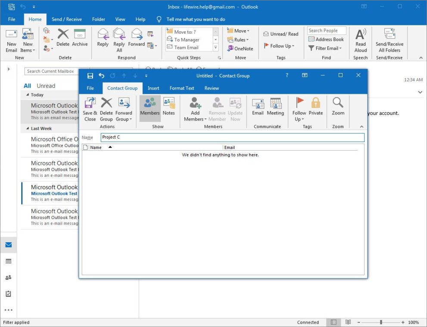The height and width of the screenshot is (327, 427).
Task: Select the Contact Group tab
Action: point(122,88)
